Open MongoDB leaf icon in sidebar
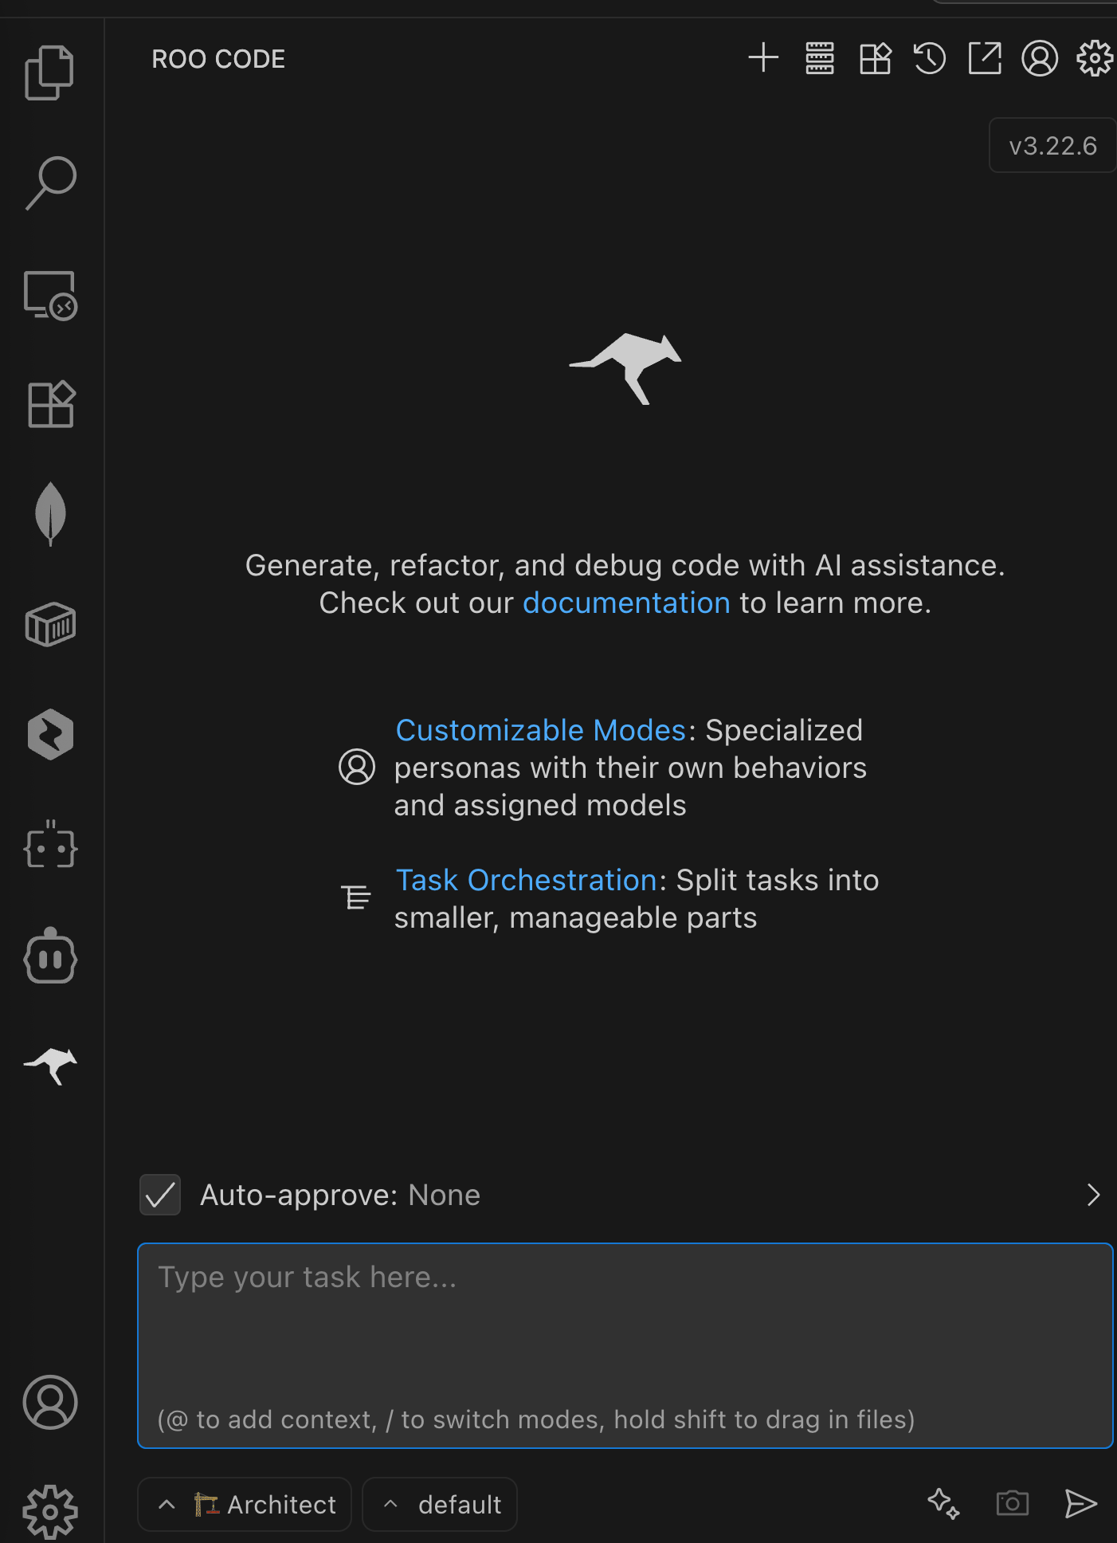 (50, 514)
